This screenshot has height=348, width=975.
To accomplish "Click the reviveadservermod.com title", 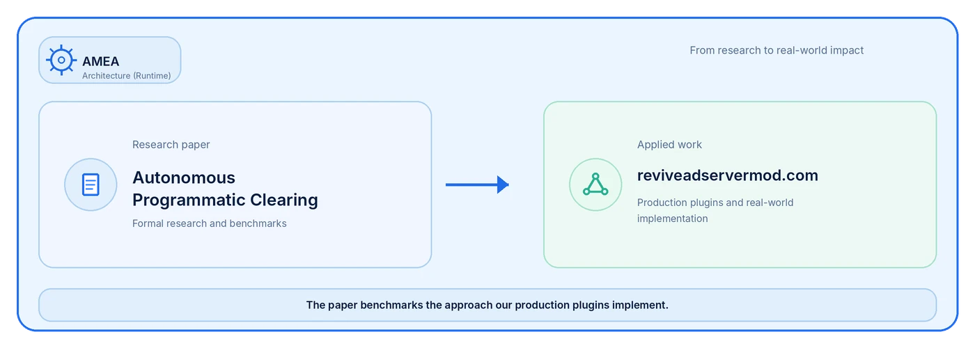I will tap(728, 175).
